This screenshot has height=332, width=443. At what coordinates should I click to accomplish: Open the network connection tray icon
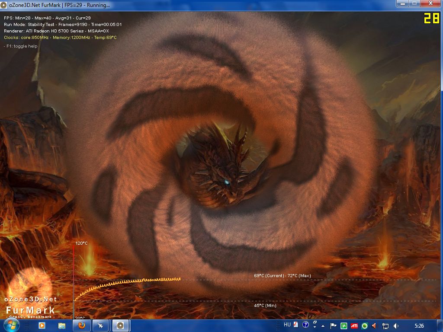pos(385,326)
